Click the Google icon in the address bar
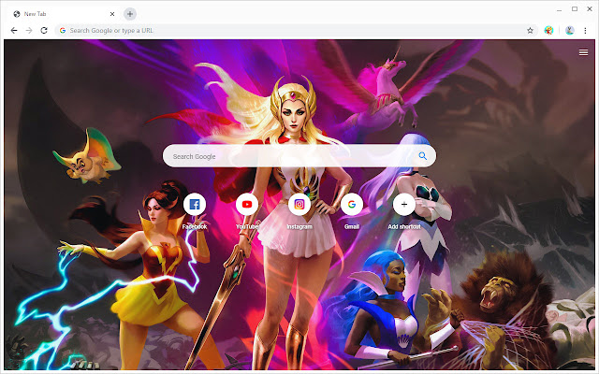 click(x=63, y=31)
